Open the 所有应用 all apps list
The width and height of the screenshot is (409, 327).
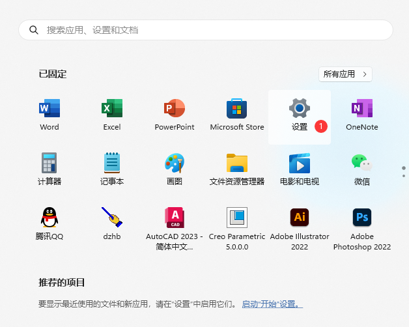pyautogui.click(x=345, y=74)
